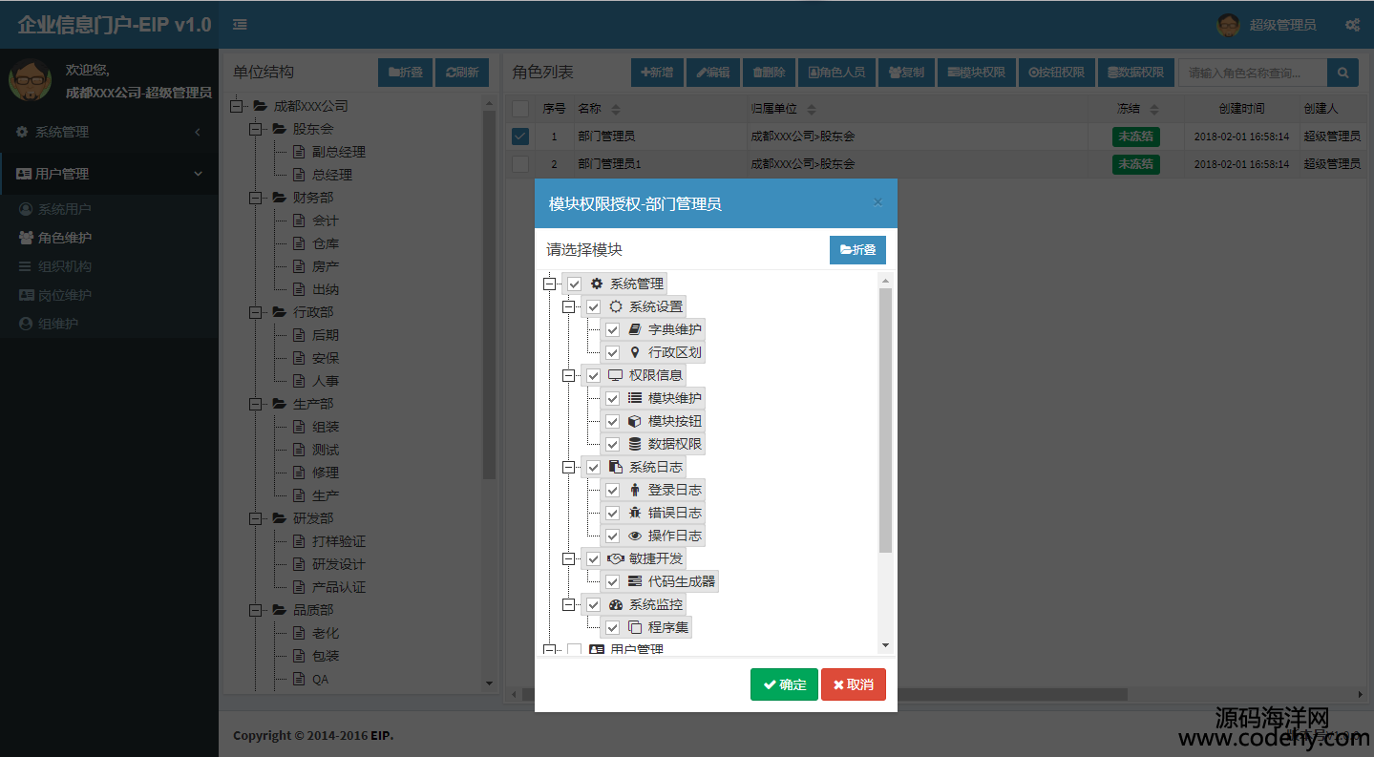Image resolution: width=1374 pixels, height=757 pixels.
Task: Click the super admin avatar in top bar
Action: click(x=1229, y=25)
